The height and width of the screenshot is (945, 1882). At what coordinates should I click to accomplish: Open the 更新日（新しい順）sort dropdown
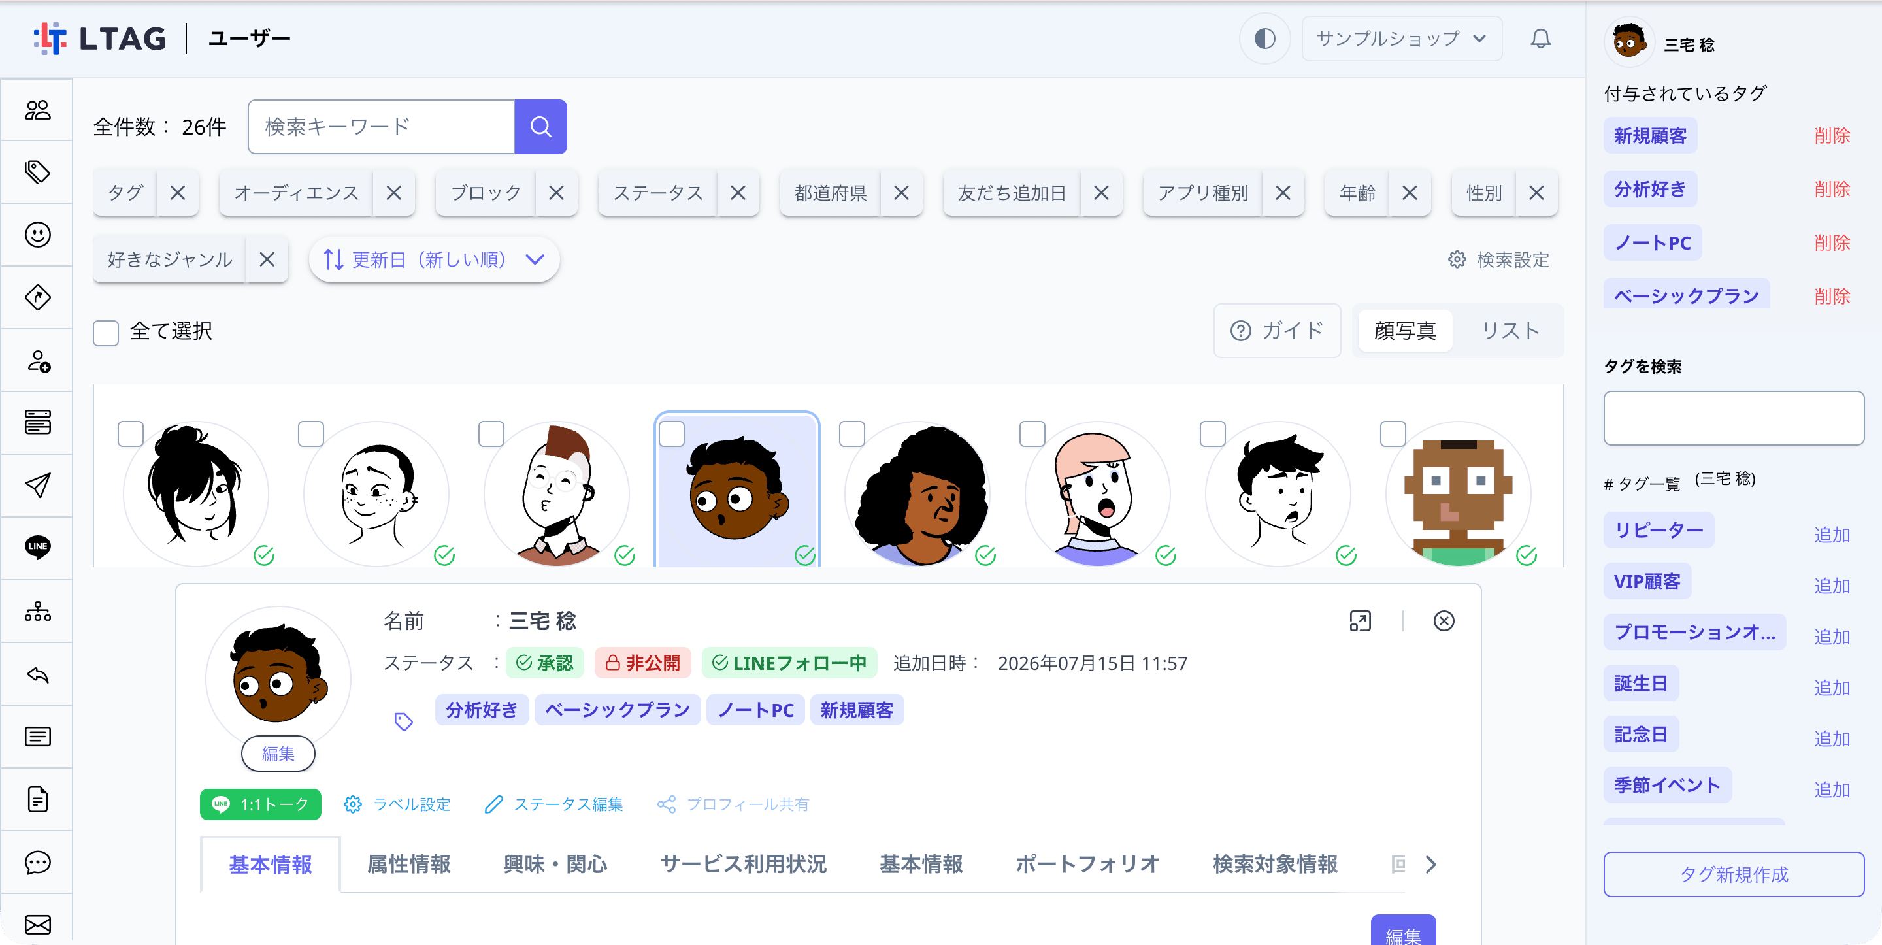tap(434, 259)
